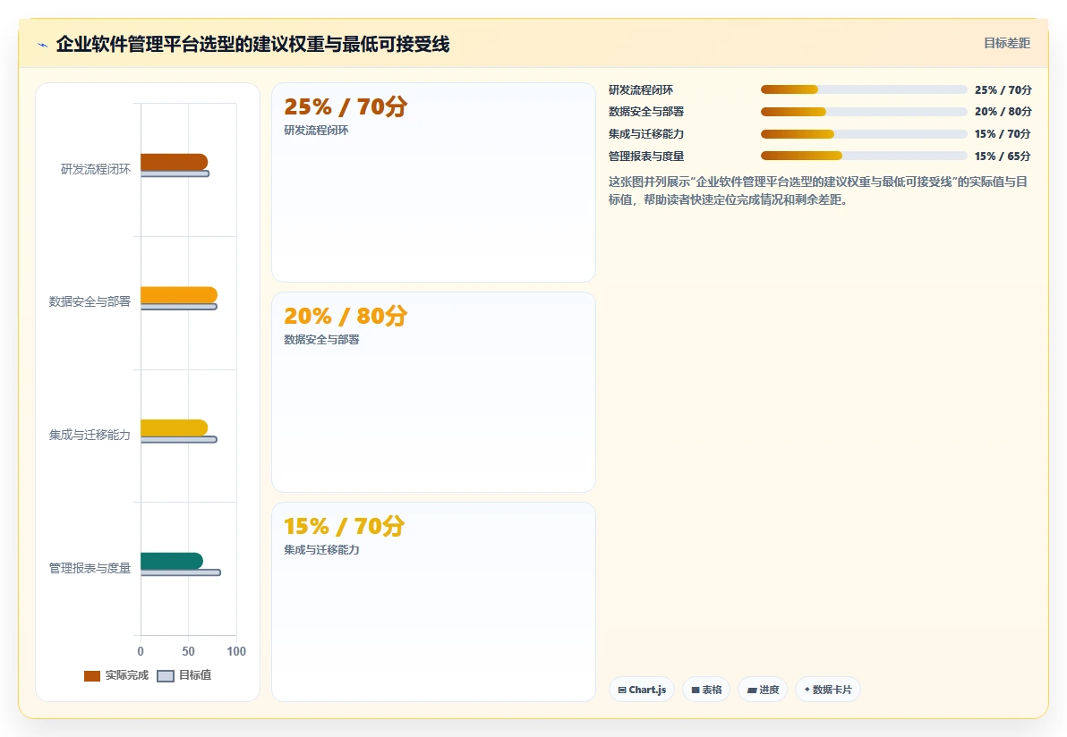Click the 研发流程闭环 axis label in chart
The image size is (1067, 737).
click(95, 169)
